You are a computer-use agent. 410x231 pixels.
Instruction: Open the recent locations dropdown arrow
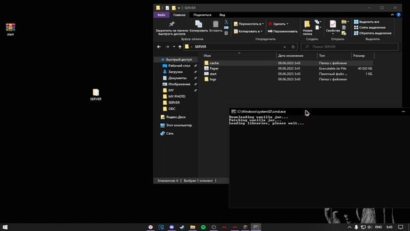174,47
